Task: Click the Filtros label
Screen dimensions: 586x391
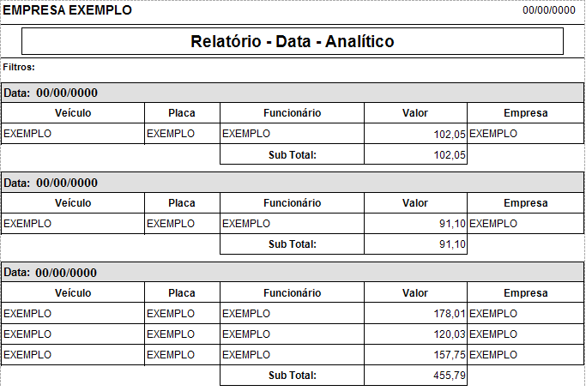Action: 19,66
